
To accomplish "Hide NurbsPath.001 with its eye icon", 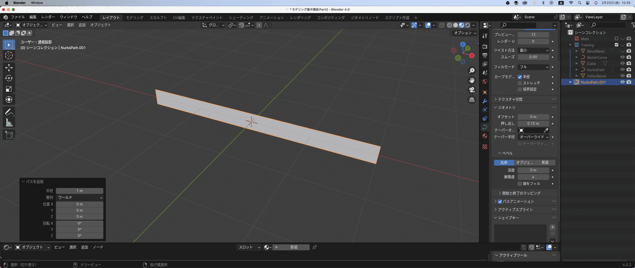I will [x=622, y=82].
